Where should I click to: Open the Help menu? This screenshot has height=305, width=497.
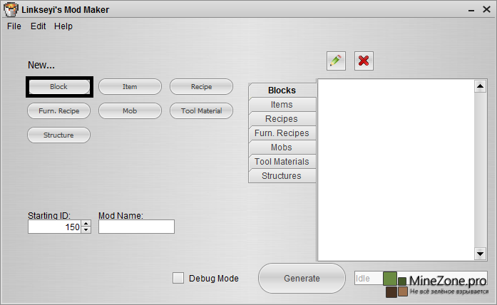63,26
